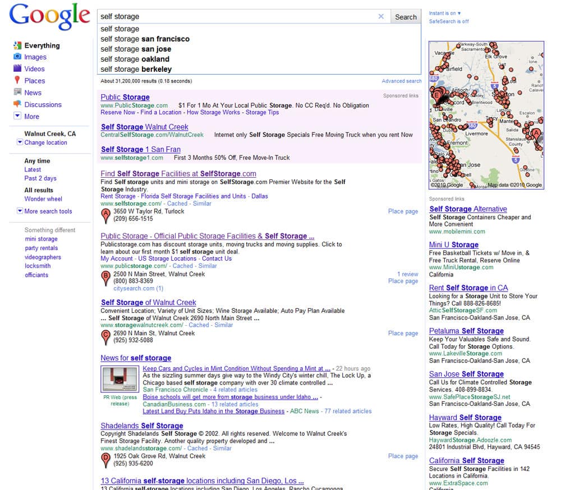Image resolution: width=561 pixels, height=490 pixels.
Task: Click the Discussions speech bubble icon
Action: pos(17,104)
